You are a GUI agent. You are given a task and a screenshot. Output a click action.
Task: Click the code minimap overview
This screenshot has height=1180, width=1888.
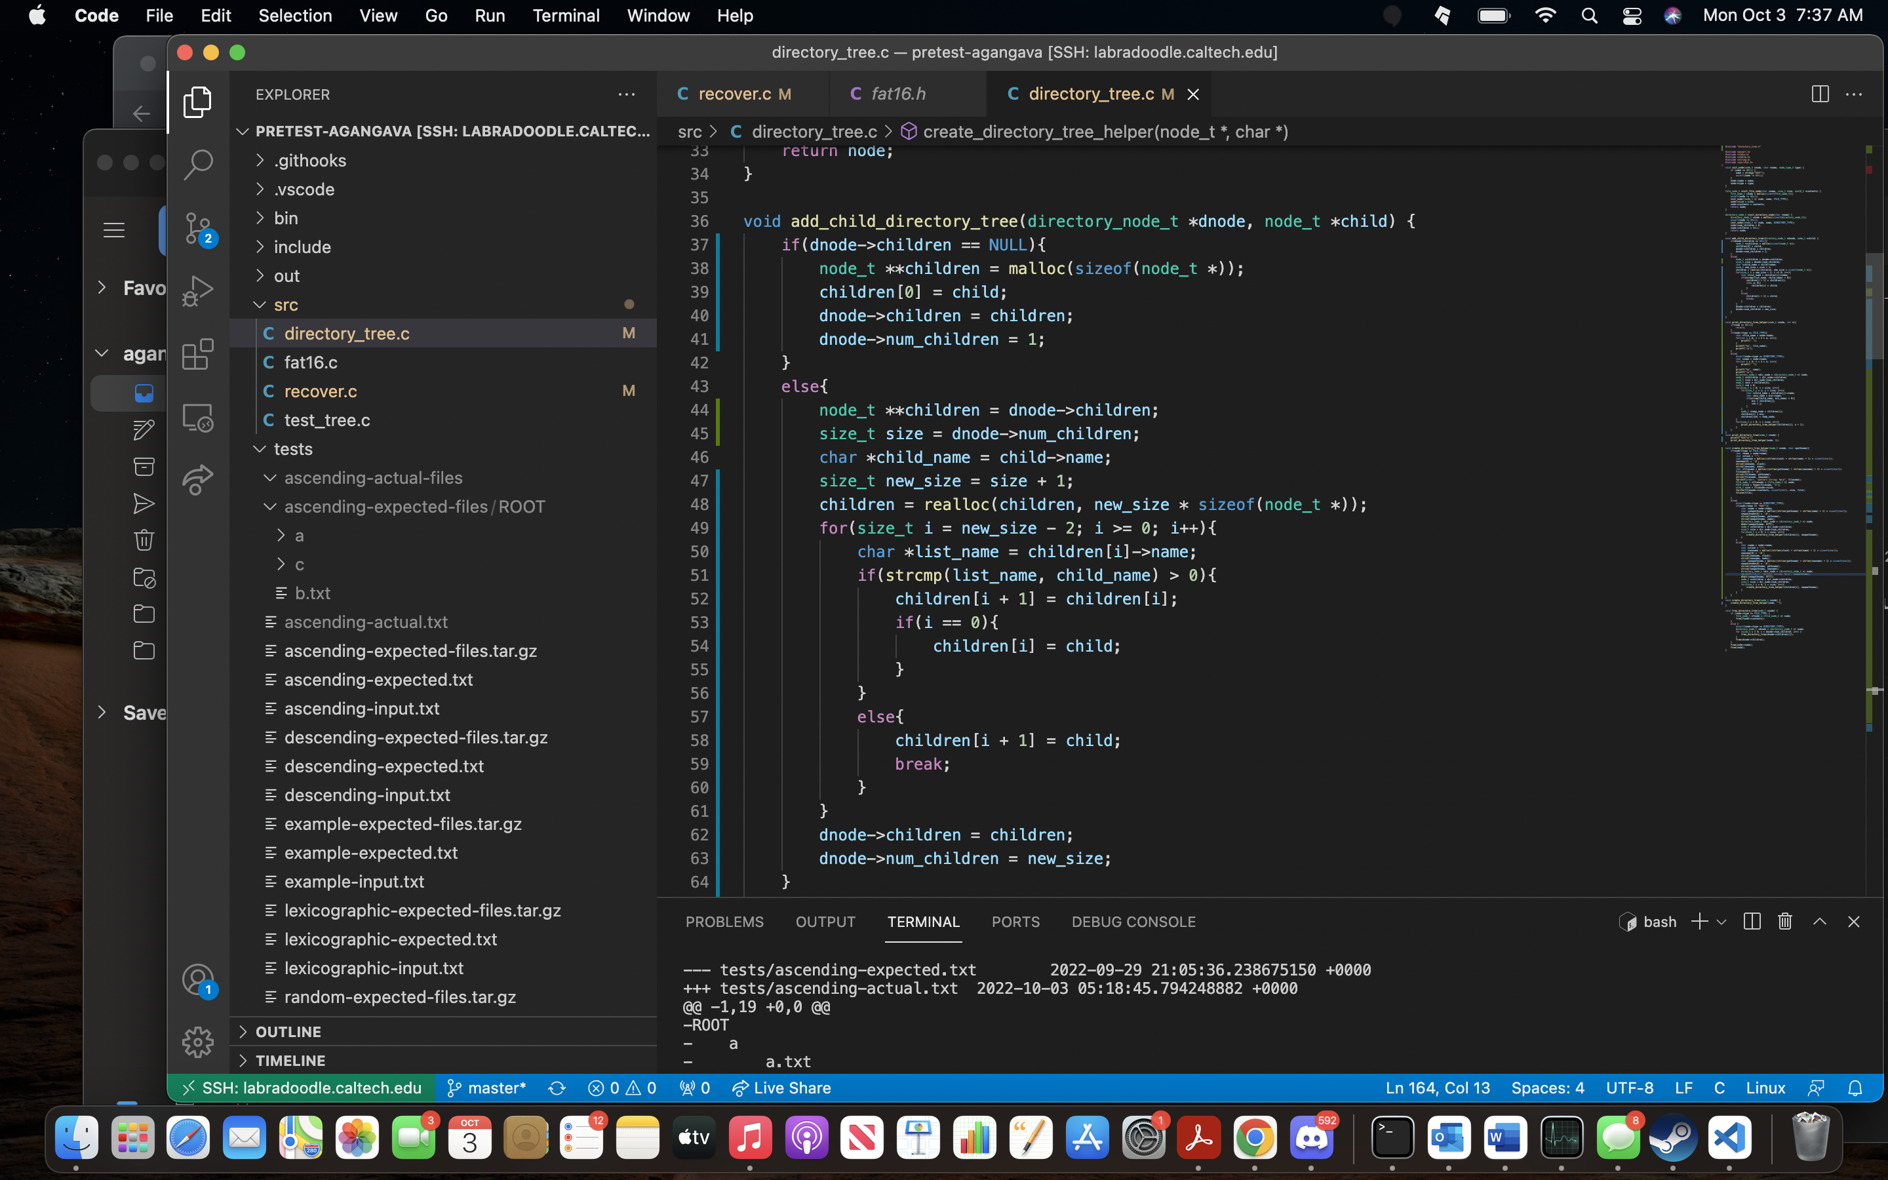tap(1786, 390)
